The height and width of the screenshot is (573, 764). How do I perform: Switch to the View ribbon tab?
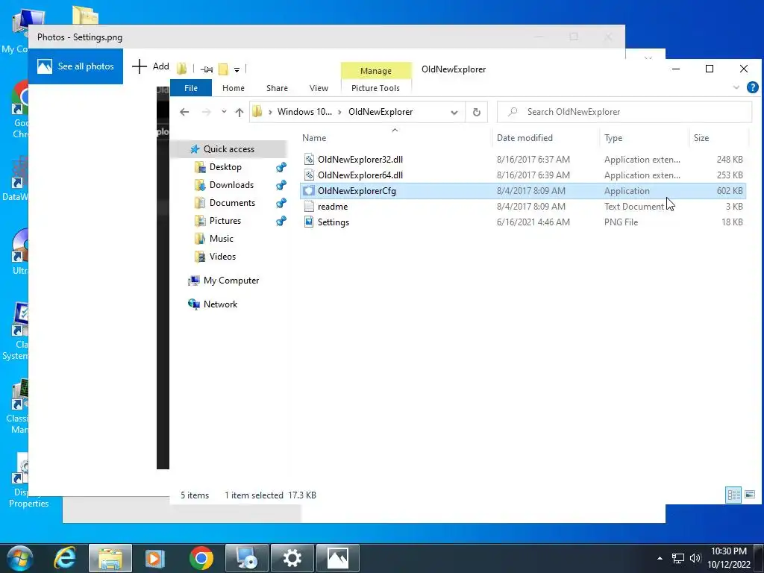coord(319,88)
